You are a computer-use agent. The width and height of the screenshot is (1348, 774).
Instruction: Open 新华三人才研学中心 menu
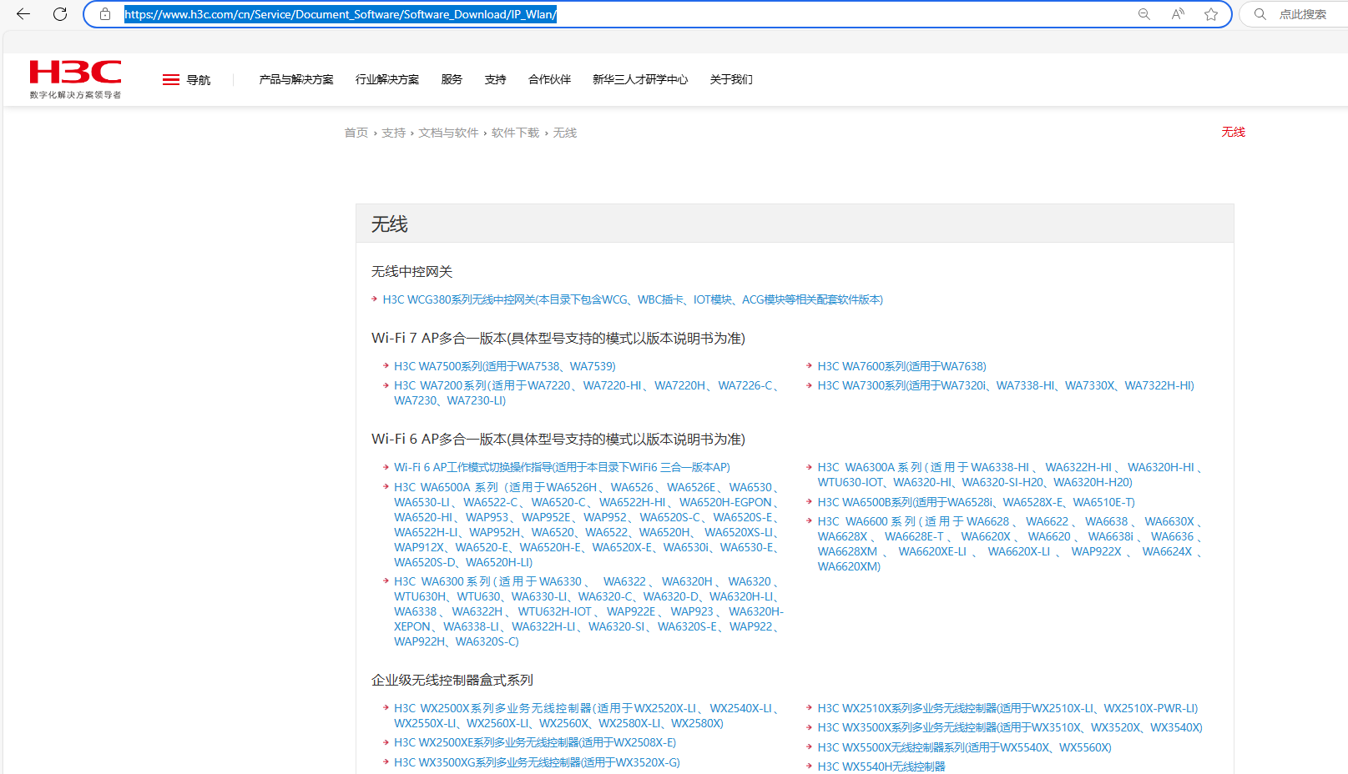[640, 80]
